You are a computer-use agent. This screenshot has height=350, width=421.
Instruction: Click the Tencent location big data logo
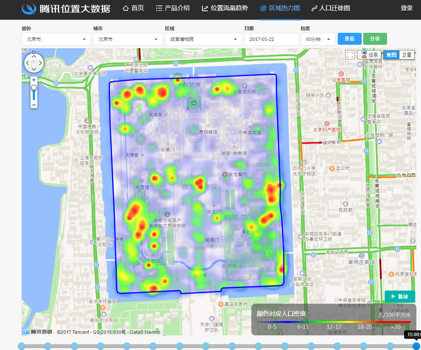click(x=66, y=8)
